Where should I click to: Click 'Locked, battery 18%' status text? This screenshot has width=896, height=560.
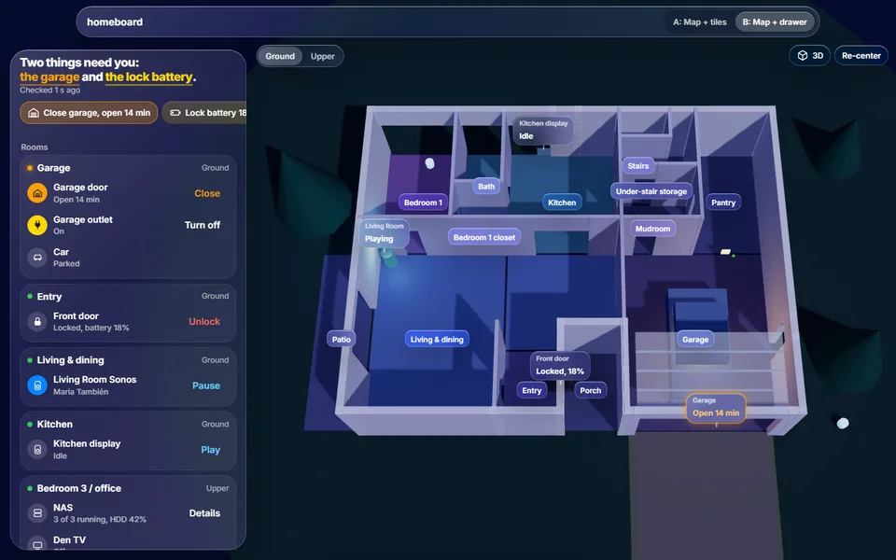coord(91,328)
